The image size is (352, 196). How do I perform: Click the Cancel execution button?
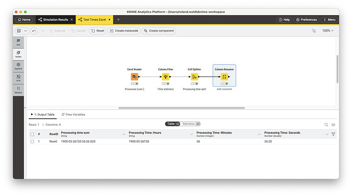point(79,31)
